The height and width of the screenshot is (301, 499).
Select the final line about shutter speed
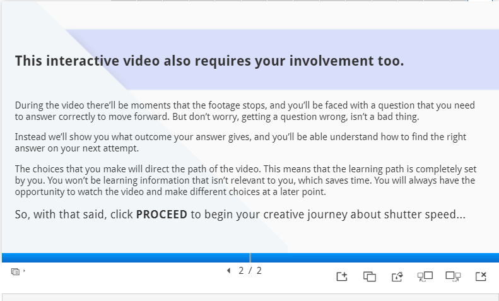coord(240,215)
